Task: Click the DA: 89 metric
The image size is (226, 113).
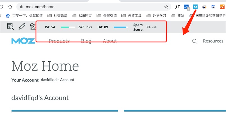Action: click(x=103, y=27)
